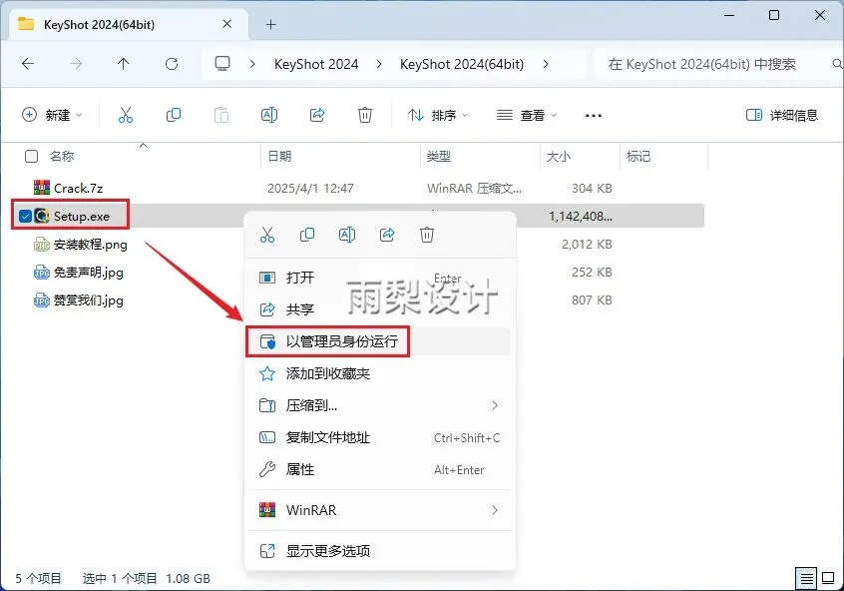Image resolution: width=844 pixels, height=591 pixels.
Task: Sort by the 日期 column header
Action: click(279, 156)
